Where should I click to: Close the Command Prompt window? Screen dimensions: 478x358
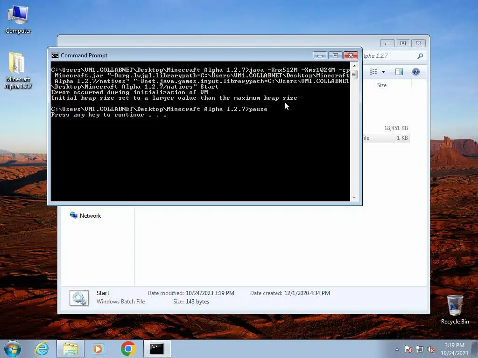pyautogui.click(x=351, y=55)
